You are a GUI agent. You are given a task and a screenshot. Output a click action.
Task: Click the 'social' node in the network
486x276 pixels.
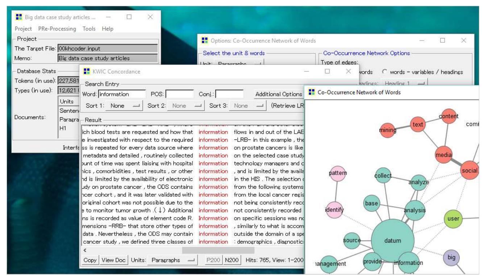(x=469, y=170)
